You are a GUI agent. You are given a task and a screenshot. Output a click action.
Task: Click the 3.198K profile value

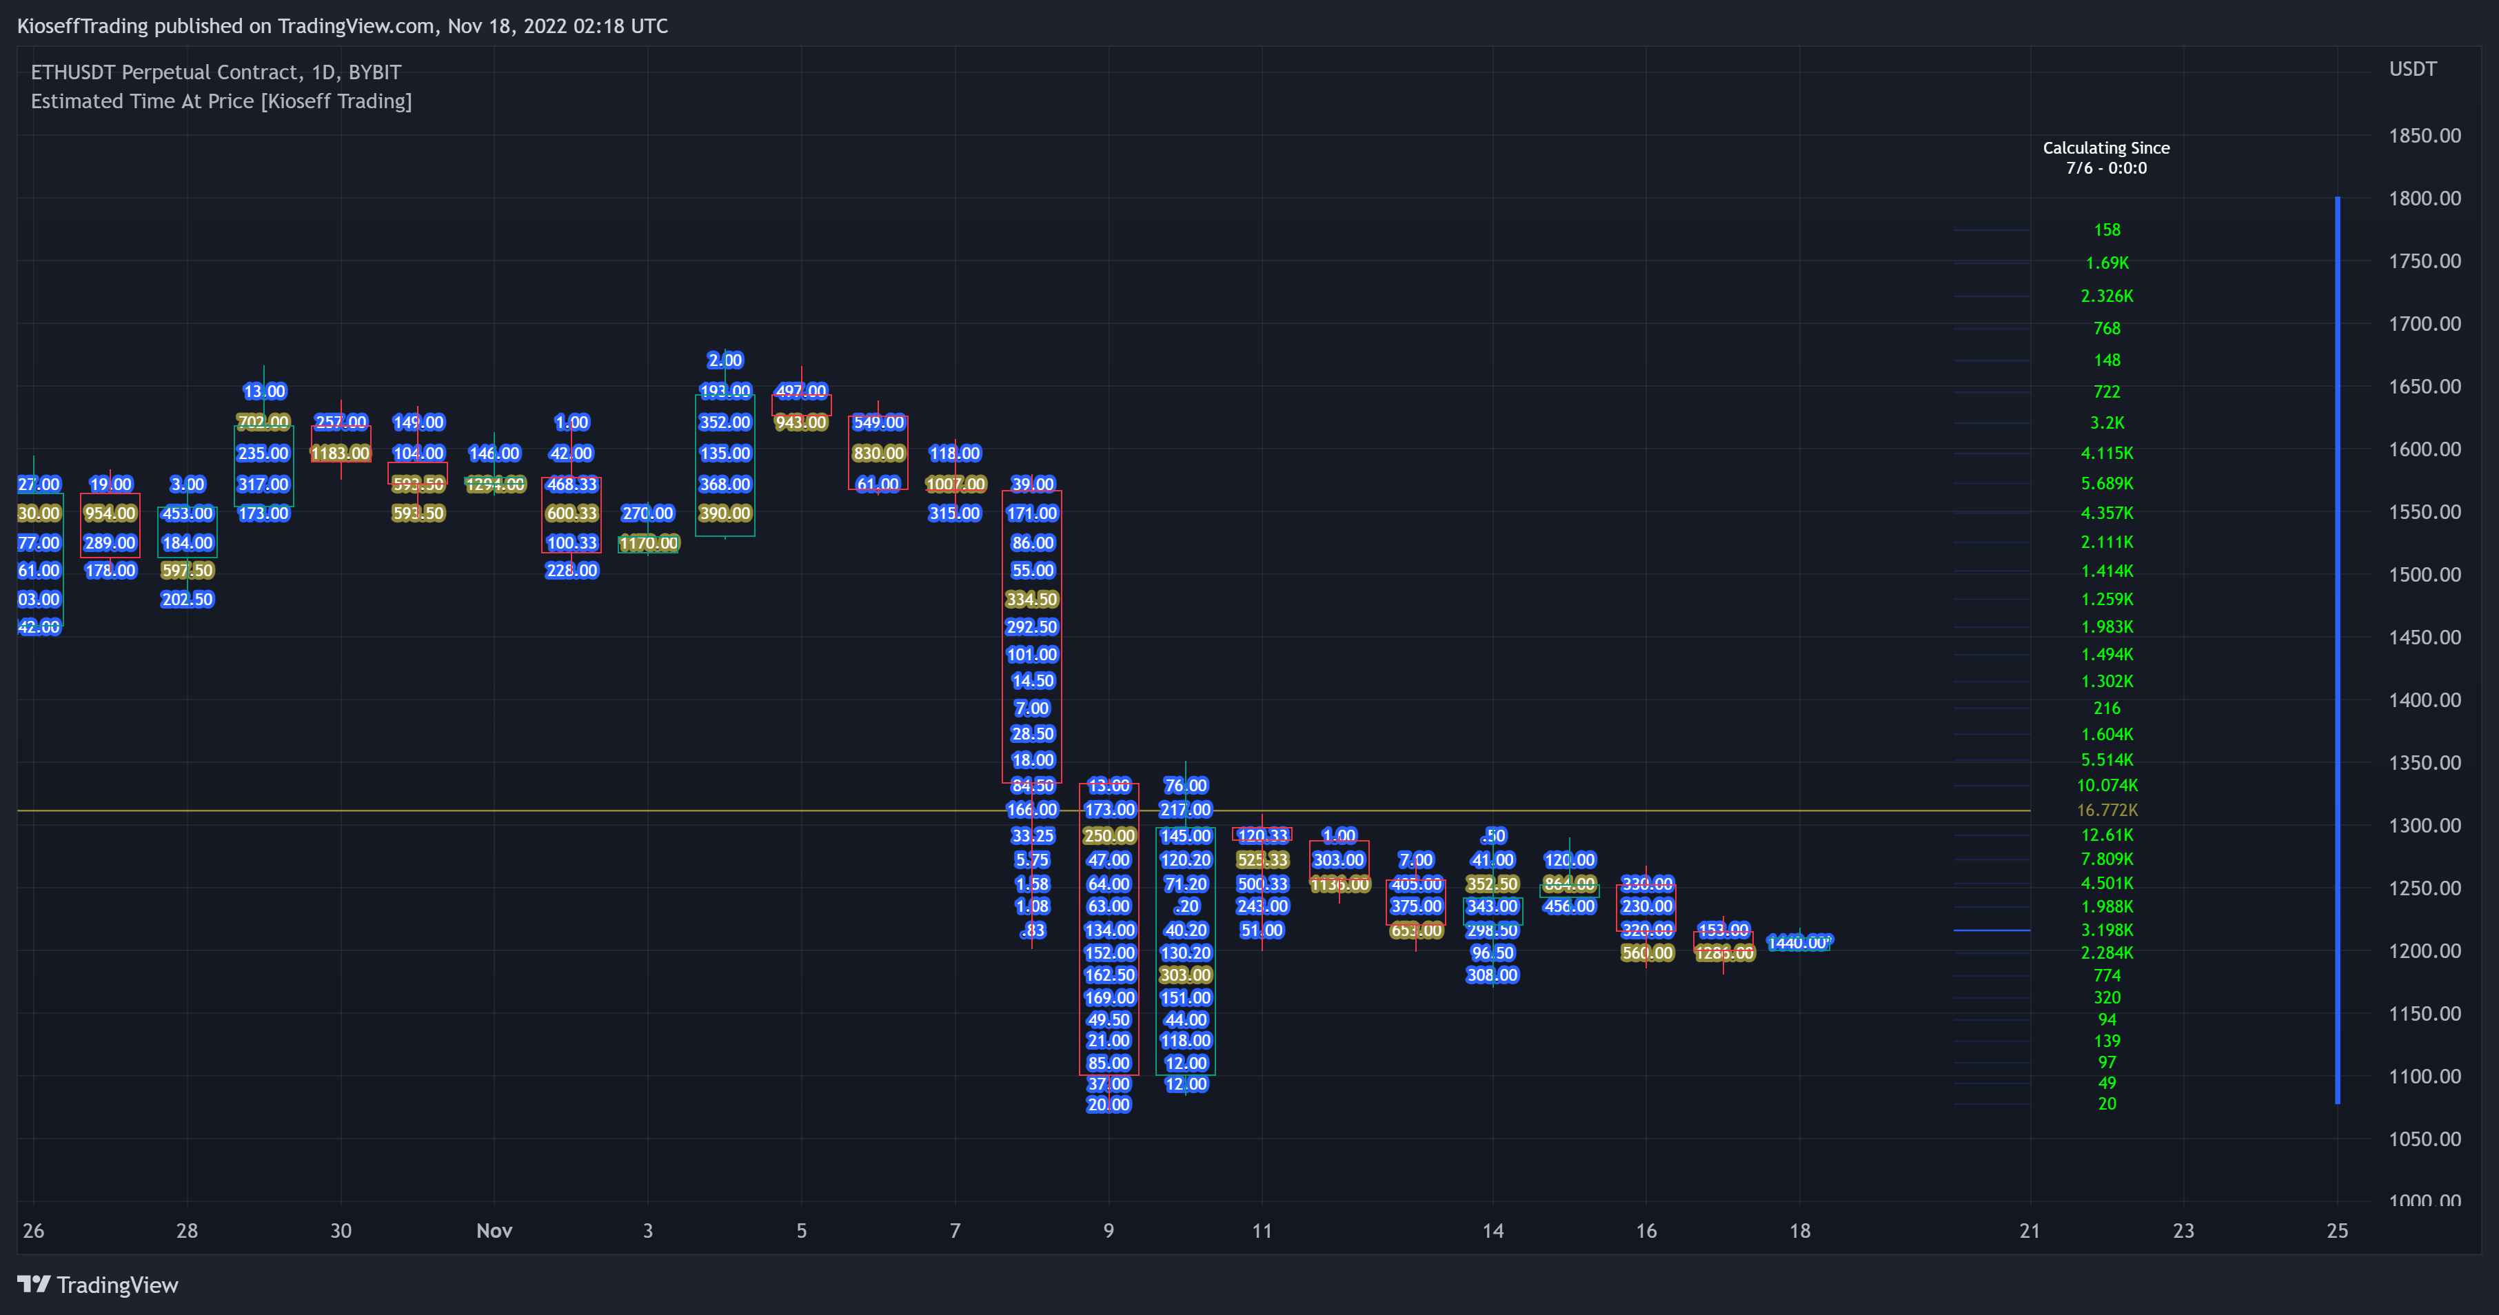click(x=2107, y=930)
